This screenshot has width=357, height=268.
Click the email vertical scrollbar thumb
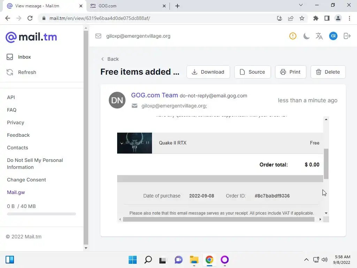326,164
